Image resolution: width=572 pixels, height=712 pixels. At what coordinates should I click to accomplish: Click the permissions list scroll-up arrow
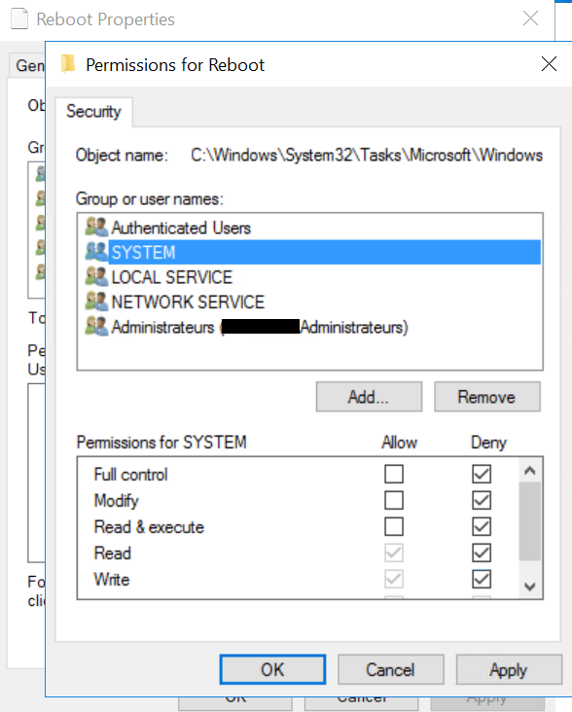529,471
